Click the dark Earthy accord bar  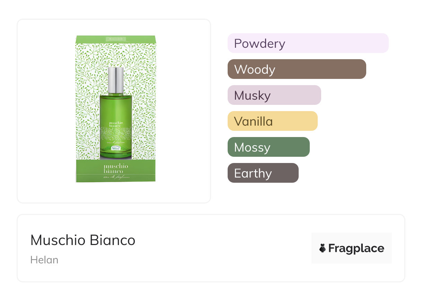tap(263, 173)
